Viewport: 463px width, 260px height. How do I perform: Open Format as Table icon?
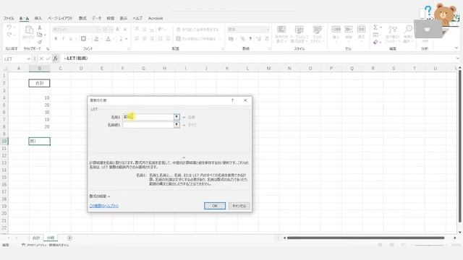pyautogui.click(x=299, y=30)
